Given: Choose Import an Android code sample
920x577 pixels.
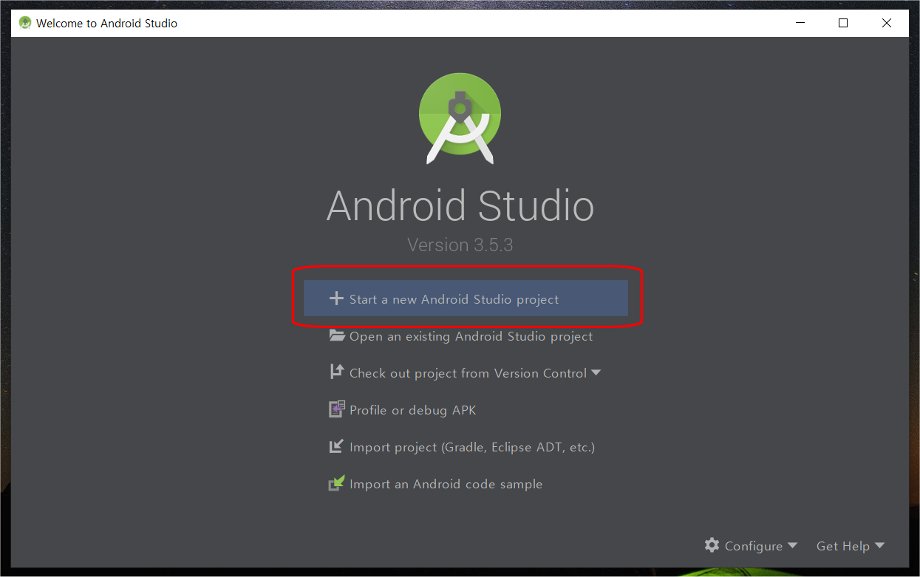Looking at the screenshot, I should click(446, 484).
